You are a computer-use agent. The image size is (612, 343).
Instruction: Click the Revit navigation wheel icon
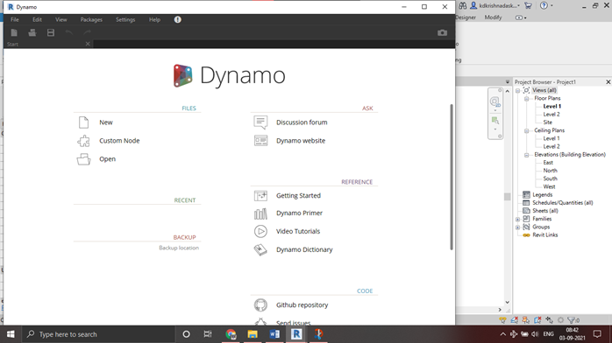coord(495,102)
